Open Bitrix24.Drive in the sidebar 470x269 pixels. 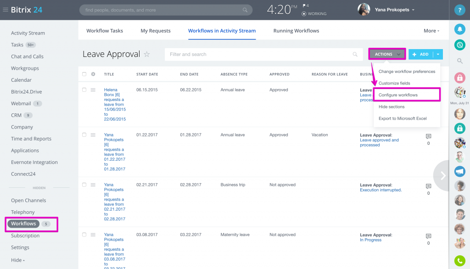(26, 92)
